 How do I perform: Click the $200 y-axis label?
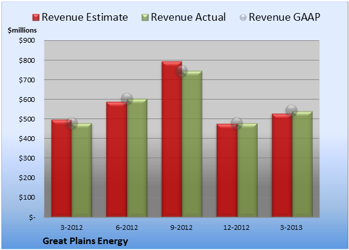[x=27, y=178]
